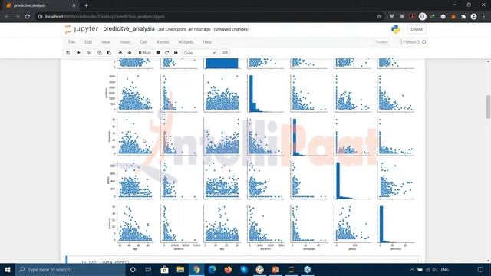This screenshot has height=276, width=491.
Task: Open PowerPoint from the taskbar
Action: tap(275, 269)
